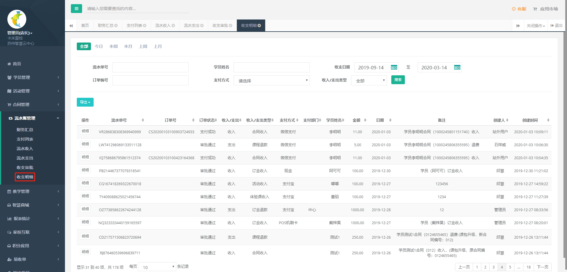Screen dimensions: 567x272
Task: Open calendar picker for start date 2019-09-14
Action: point(394,68)
